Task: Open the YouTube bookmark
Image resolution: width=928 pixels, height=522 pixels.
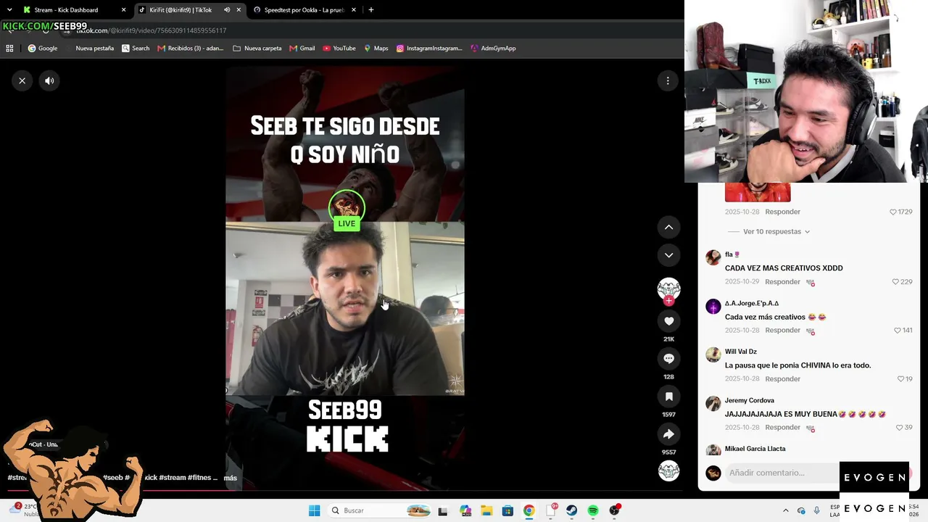Action: (339, 49)
